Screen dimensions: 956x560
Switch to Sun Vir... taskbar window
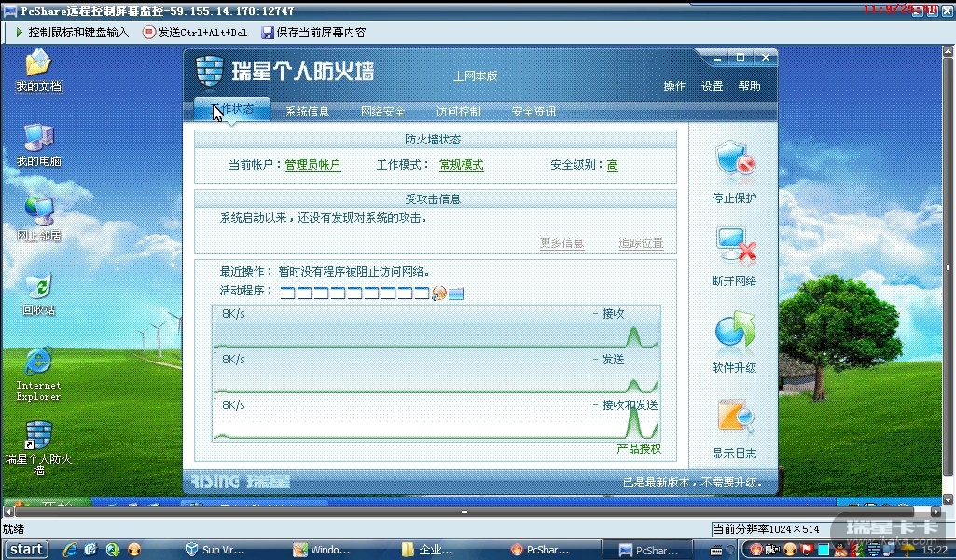point(215,550)
